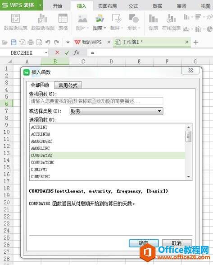Screen dimensions: 213x265
Task: Open the PivotChart (数据透视图) icon
Action: coord(43,19)
